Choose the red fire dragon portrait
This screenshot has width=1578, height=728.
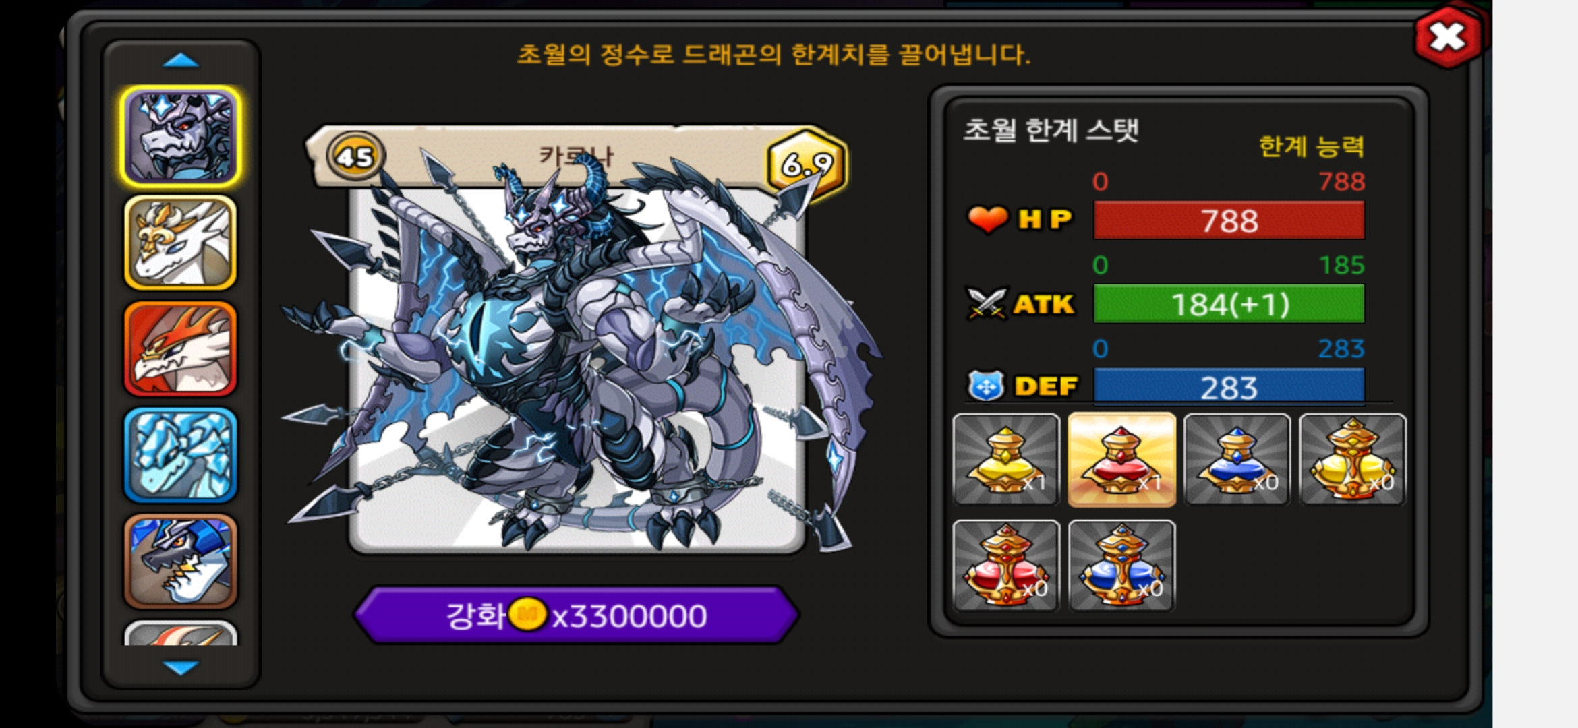point(180,349)
